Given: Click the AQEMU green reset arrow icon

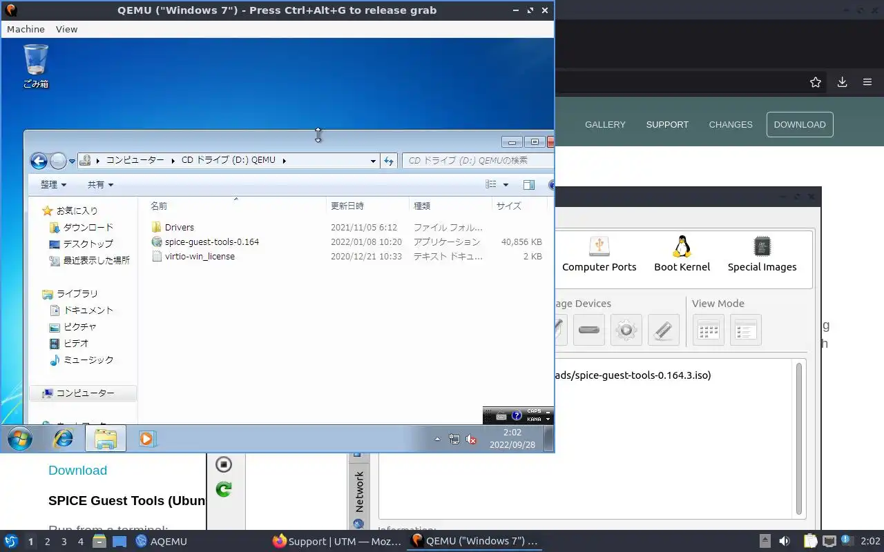Looking at the screenshot, I should tap(223, 489).
